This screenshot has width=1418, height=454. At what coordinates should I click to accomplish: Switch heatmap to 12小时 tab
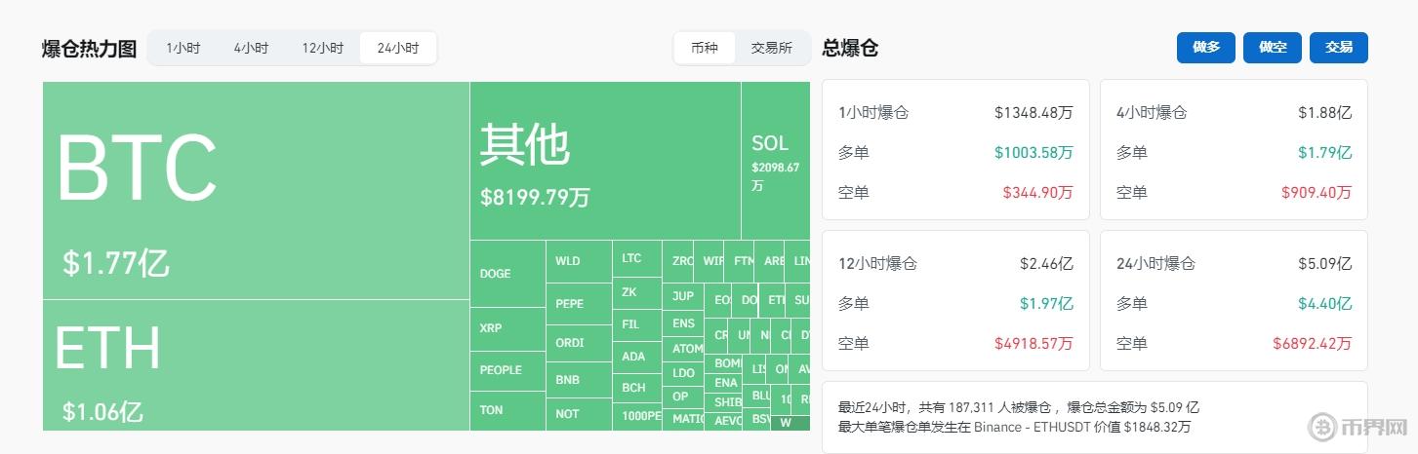click(322, 48)
